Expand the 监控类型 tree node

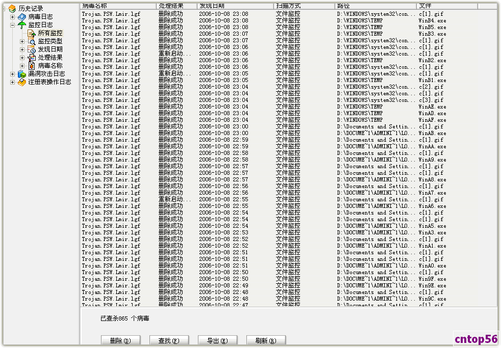(22, 41)
